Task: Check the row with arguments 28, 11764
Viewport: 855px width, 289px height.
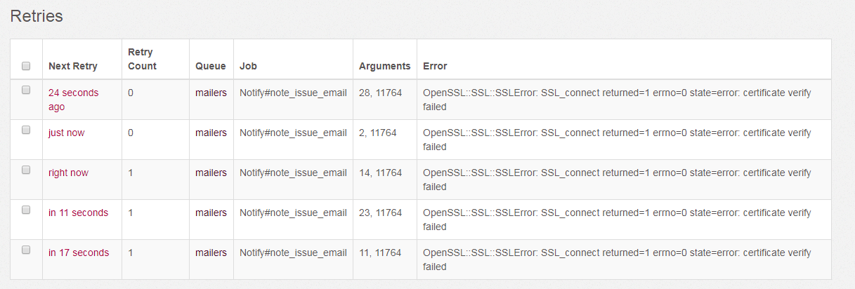Action: (26, 90)
